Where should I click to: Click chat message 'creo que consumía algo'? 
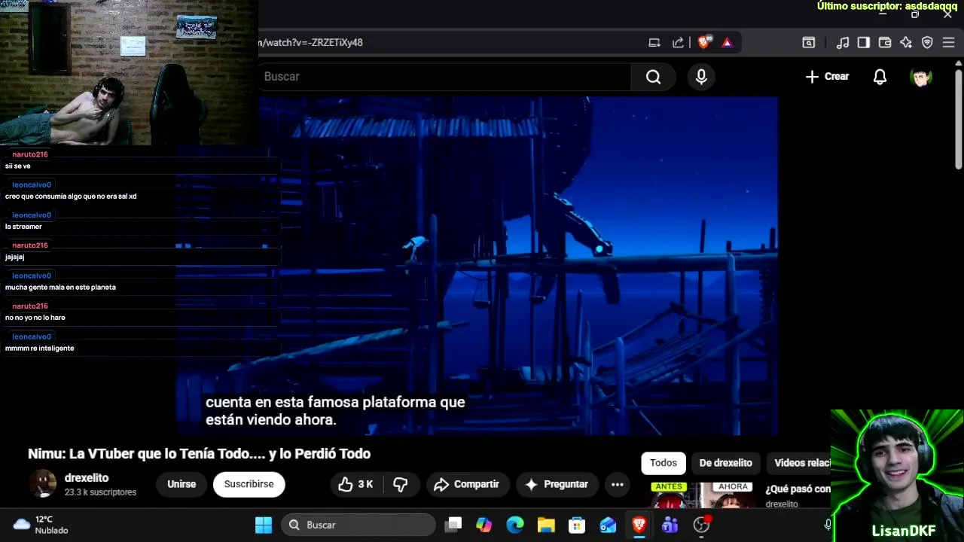click(x=71, y=196)
